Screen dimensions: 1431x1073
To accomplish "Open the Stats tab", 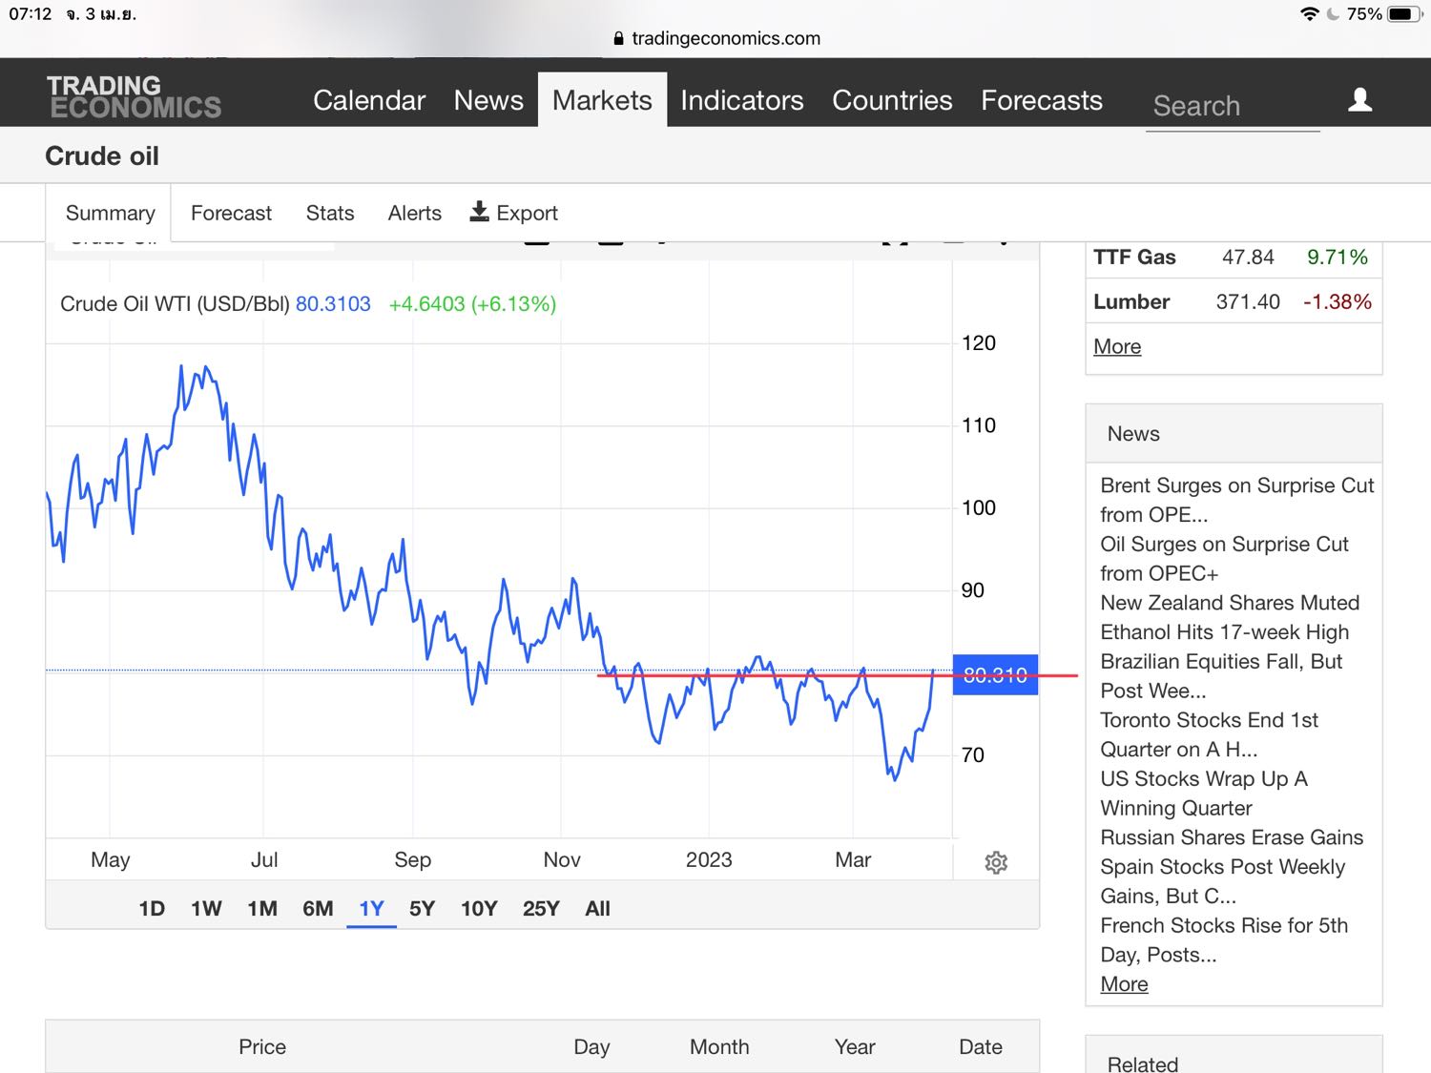I will pos(330,213).
